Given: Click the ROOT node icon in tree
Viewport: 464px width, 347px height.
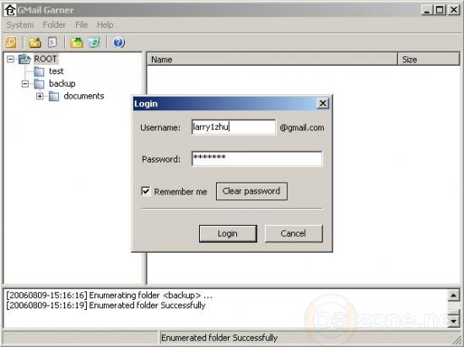Looking at the screenshot, I should pyautogui.click(x=24, y=59).
